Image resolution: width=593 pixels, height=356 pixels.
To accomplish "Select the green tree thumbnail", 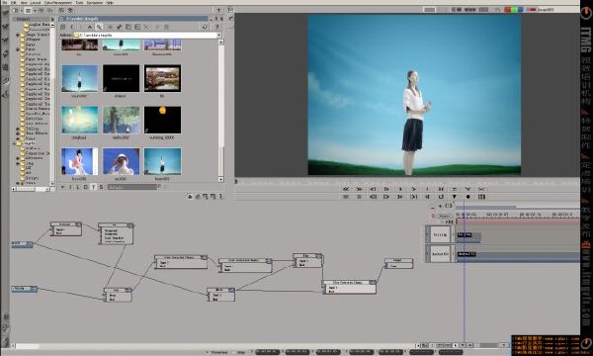I will [121, 120].
